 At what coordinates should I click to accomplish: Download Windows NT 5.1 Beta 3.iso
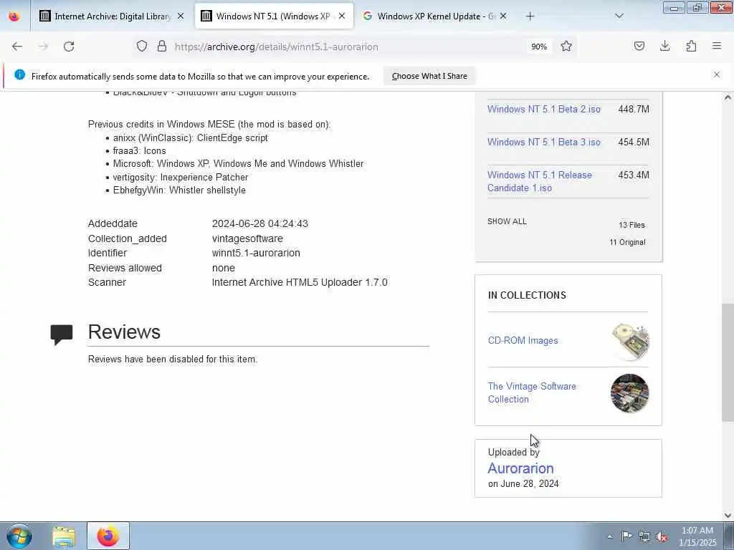pos(543,143)
